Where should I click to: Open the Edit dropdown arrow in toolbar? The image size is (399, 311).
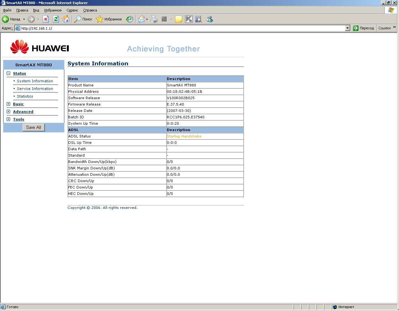click(171, 19)
